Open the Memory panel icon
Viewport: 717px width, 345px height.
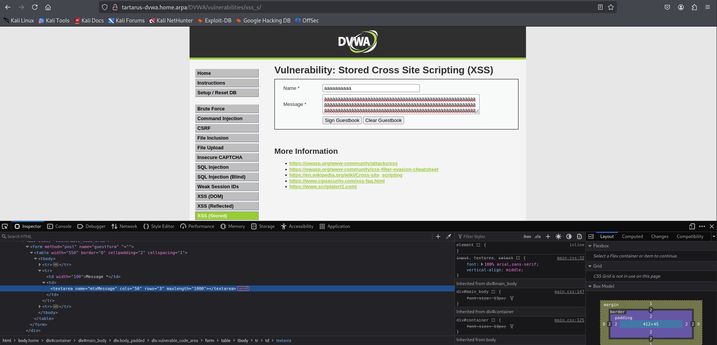tap(223, 226)
